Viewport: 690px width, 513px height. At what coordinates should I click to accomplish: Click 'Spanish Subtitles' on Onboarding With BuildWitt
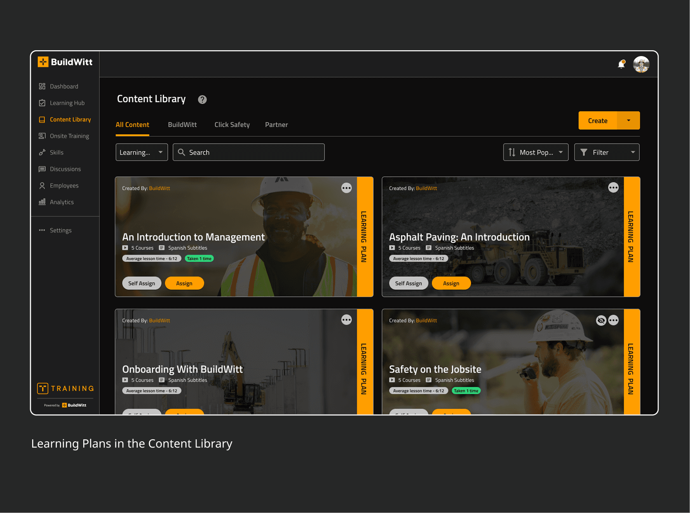tap(188, 380)
